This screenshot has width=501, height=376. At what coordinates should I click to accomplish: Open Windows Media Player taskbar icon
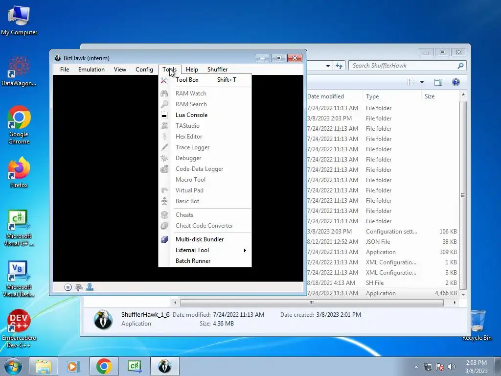click(73, 366)
